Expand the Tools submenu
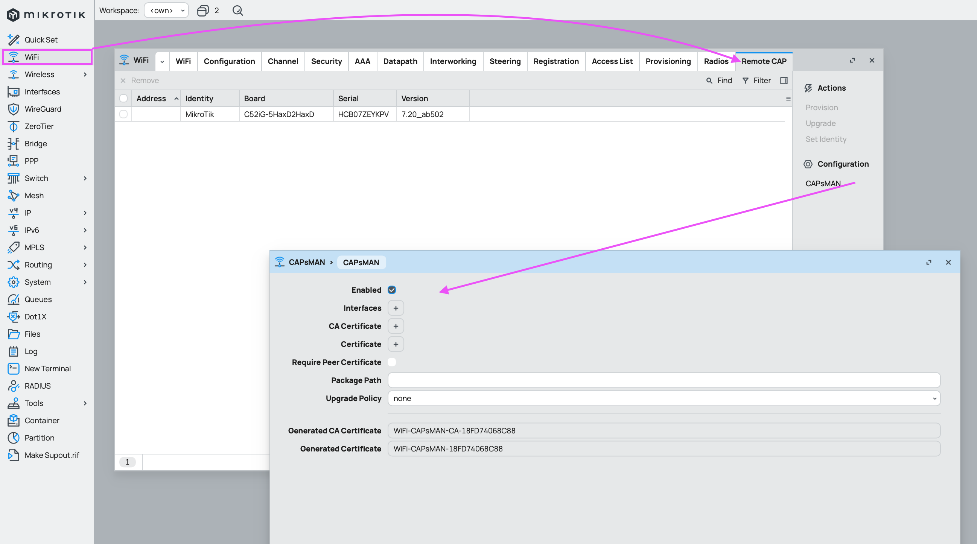The width and height of the screenshot is (977, 544). [x=85, y=403]
